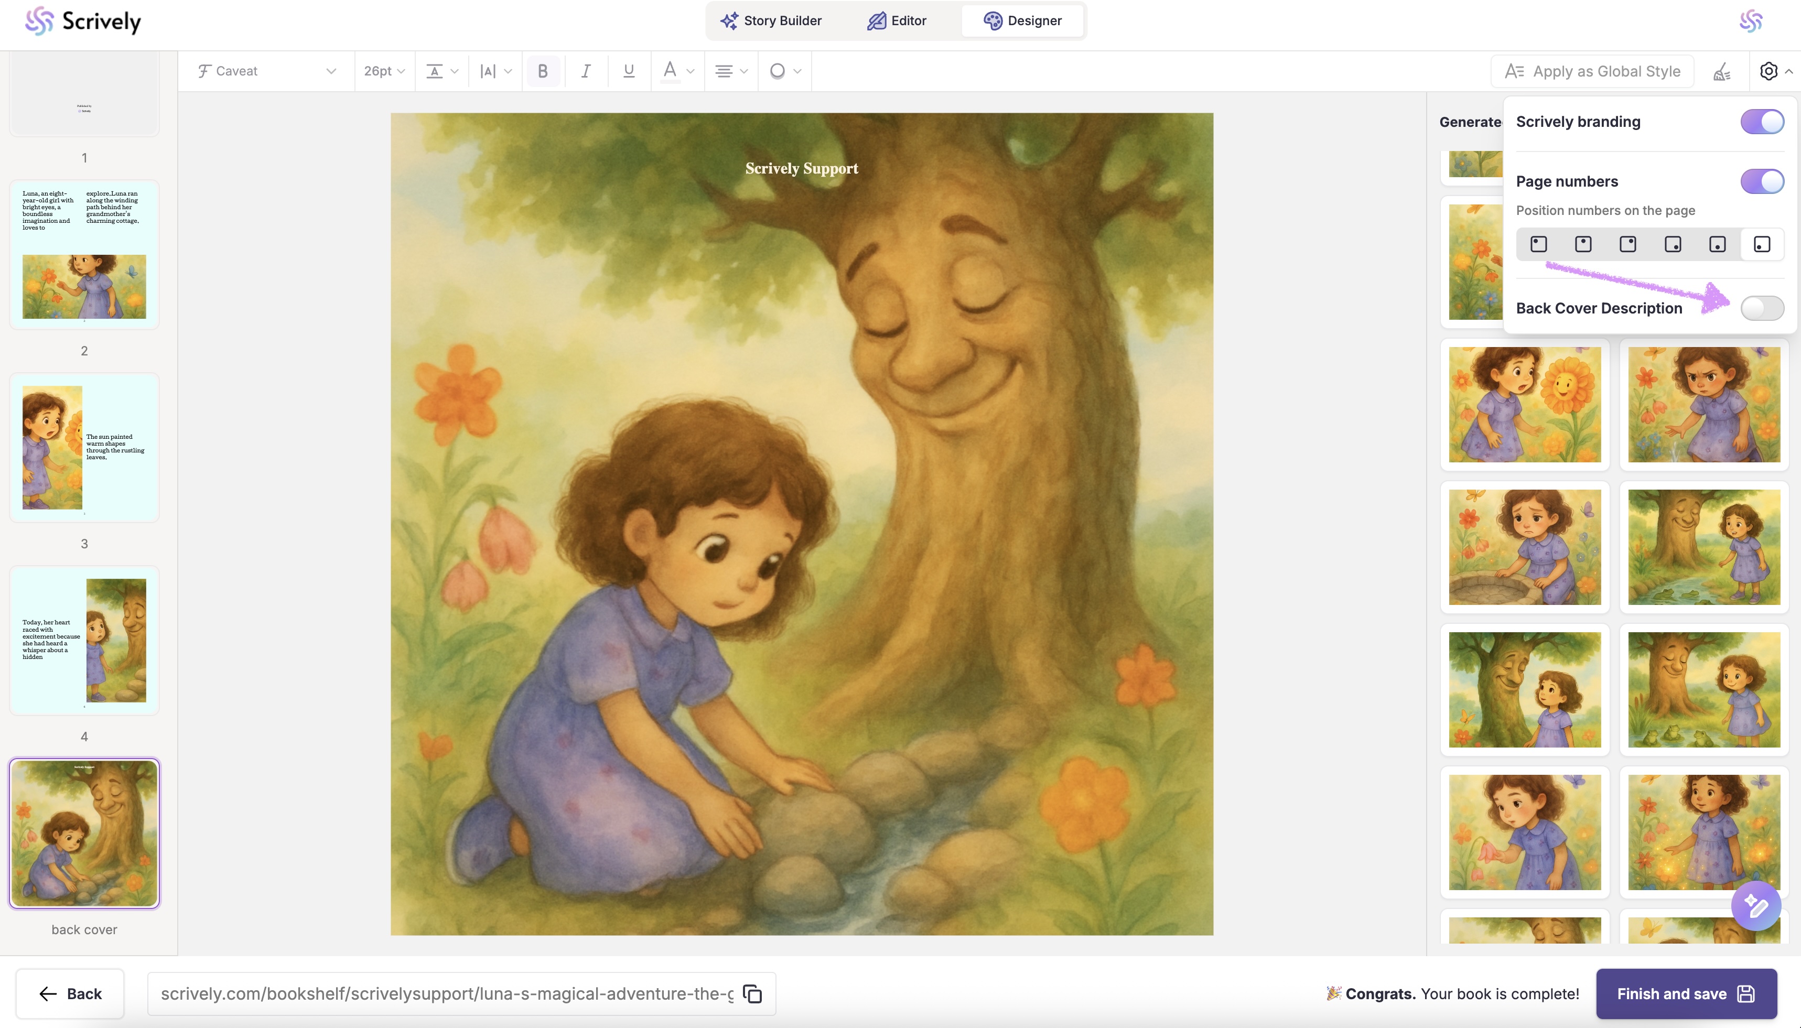This screenshot has height=1028, width=1801.
Task: Turn off Scrively branding toggle
Action: pos(1762,122)
